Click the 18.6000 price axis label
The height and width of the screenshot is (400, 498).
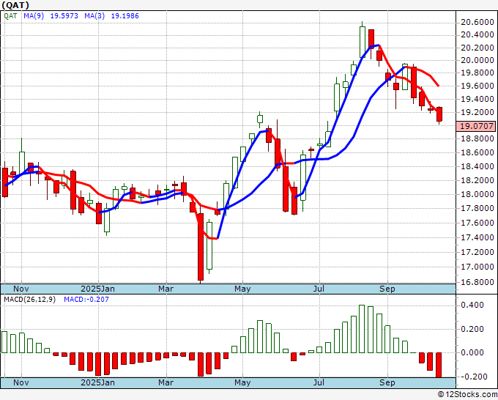(x=477, y=152)
